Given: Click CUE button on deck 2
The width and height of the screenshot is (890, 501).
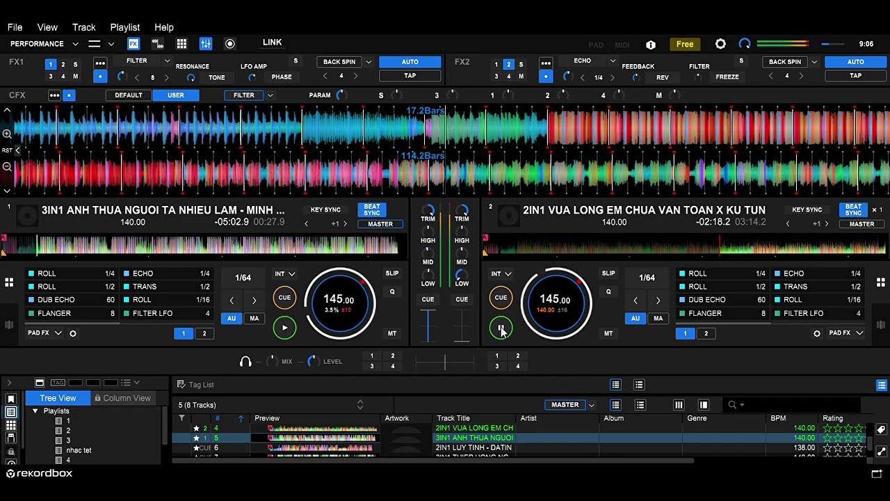Looking at the screenshot, I should [x=501, y=298].
